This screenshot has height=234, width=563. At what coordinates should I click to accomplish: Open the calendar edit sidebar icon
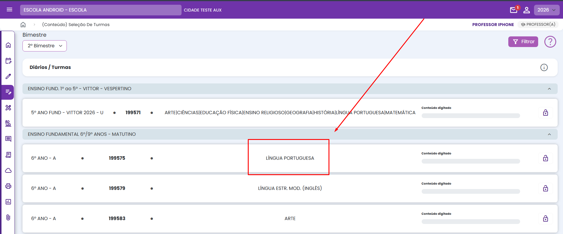(x=8, y=61)
